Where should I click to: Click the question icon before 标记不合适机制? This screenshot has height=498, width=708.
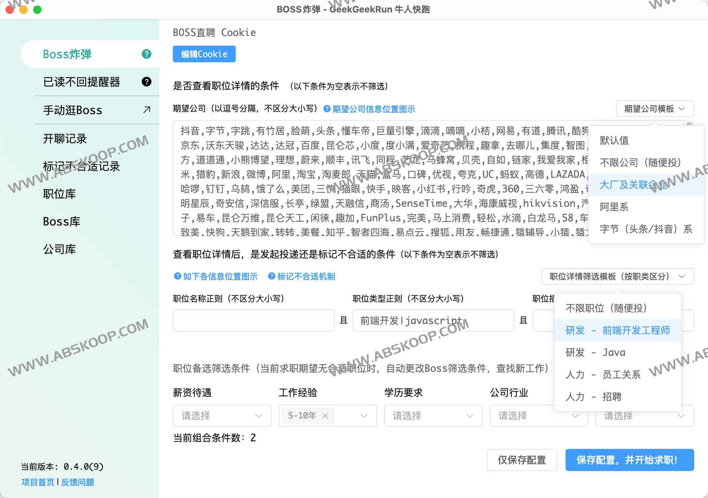[272, 276]
